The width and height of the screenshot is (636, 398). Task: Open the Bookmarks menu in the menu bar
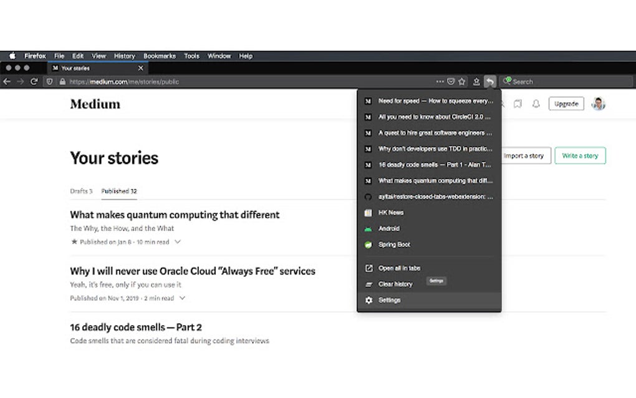point(160,56)
